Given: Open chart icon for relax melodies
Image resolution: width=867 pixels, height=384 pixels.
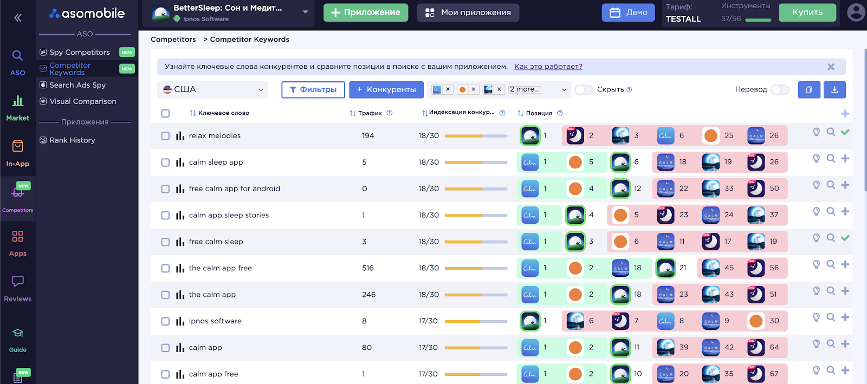Looking at the screenshot, I should coord(180,136).
